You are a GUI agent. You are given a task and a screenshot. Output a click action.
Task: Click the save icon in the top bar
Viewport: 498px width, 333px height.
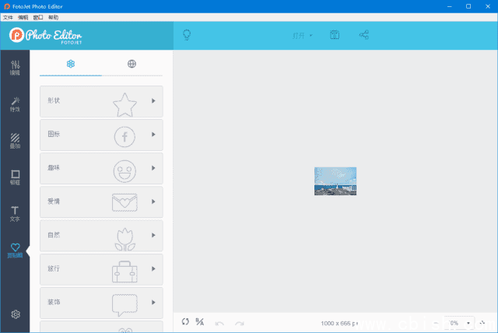335,34
